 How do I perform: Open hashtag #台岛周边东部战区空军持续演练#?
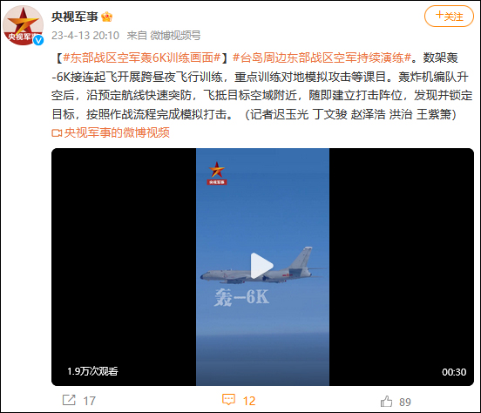point(322,58)
